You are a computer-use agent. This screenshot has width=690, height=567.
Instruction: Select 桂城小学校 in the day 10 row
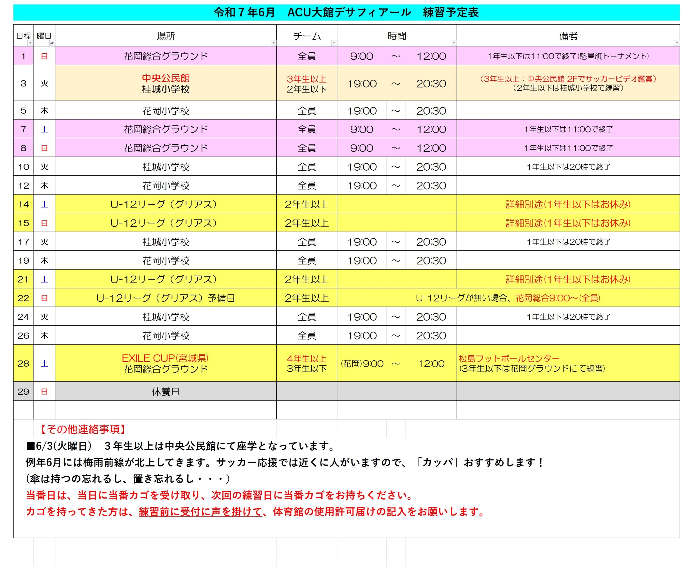(166, 167)
